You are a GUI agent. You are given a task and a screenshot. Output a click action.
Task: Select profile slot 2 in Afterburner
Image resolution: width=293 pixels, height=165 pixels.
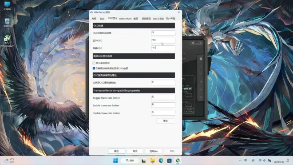click(201, 74)
